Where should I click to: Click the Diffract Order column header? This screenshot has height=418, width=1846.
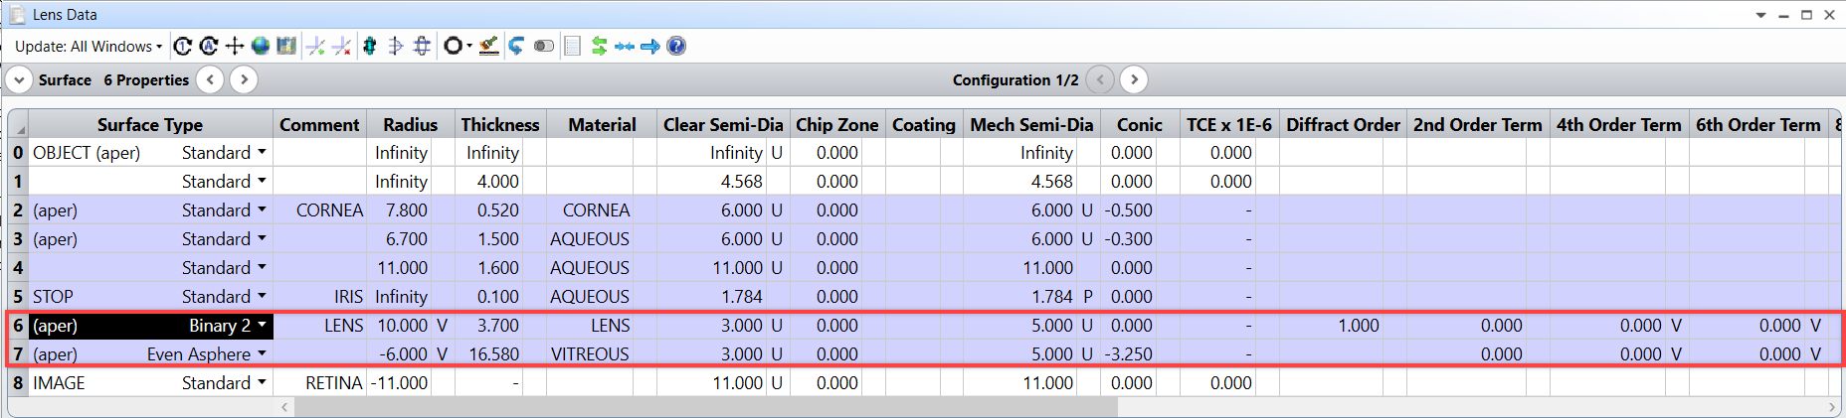pos(1343,124)
